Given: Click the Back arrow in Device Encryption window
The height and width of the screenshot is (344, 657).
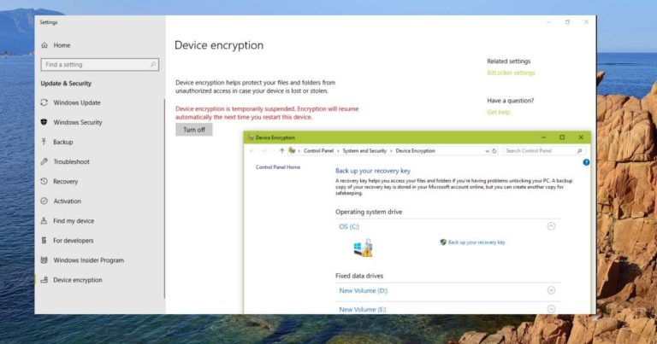Looking at the screenshot, I should [x=252, y=150].
